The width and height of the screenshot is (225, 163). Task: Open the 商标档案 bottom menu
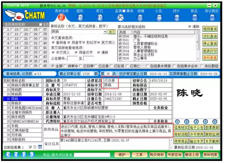210,155
